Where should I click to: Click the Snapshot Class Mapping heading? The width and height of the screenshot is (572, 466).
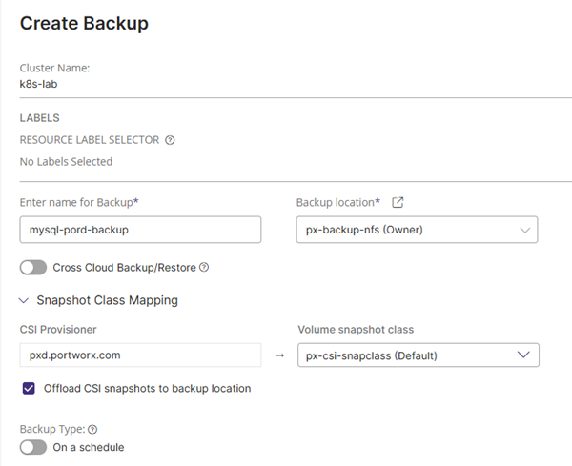pyautogui.click(x=107, y=300)
